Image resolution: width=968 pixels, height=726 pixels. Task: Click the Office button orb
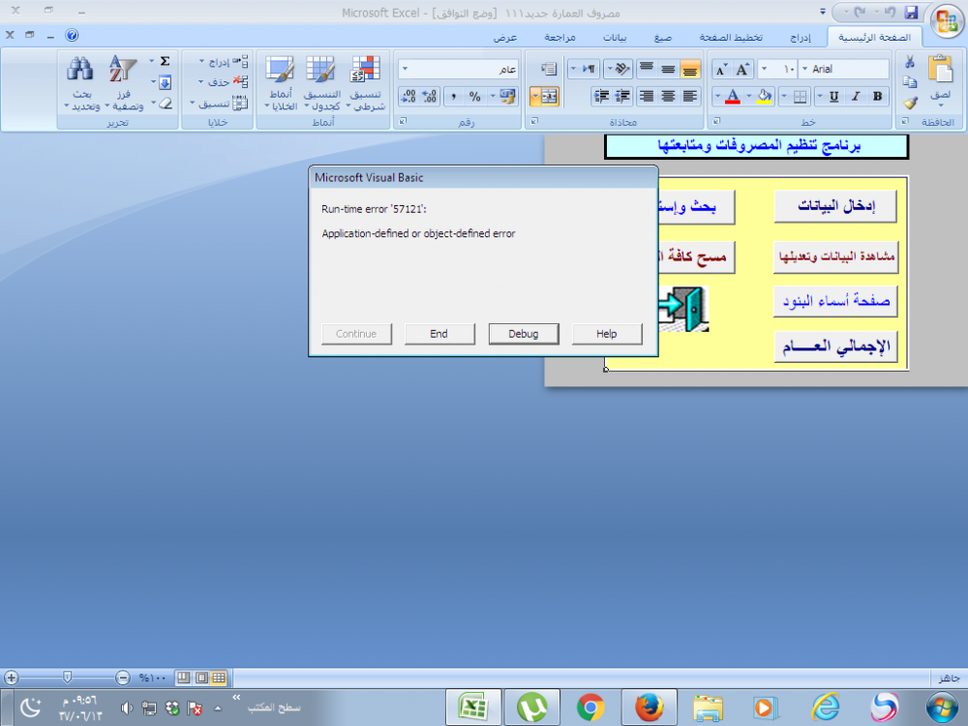947,22
